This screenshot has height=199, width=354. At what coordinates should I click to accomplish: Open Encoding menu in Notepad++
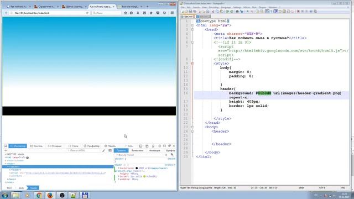(x=214, y=7)
